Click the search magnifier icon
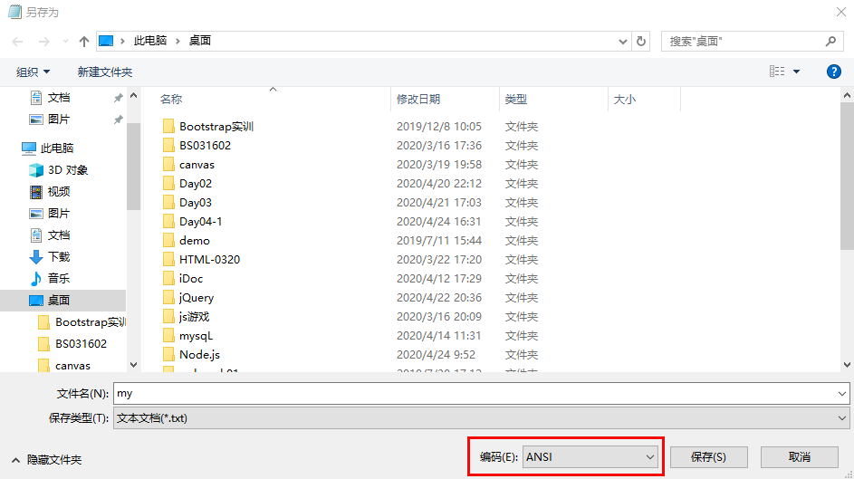 pyautogui.click(x=830, y=42)
